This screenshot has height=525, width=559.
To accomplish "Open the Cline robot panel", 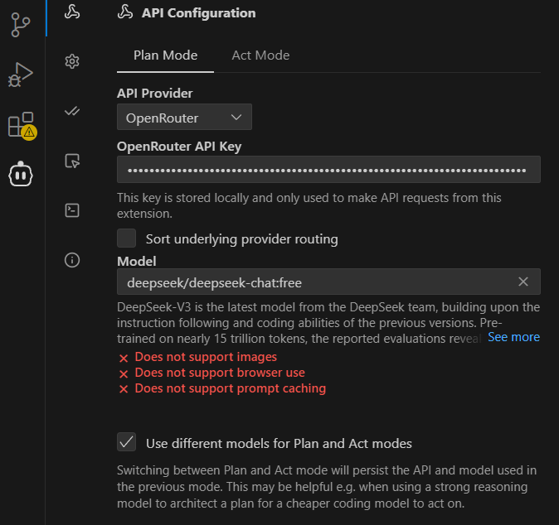I will pyautogui.click(x=21, y=175).
